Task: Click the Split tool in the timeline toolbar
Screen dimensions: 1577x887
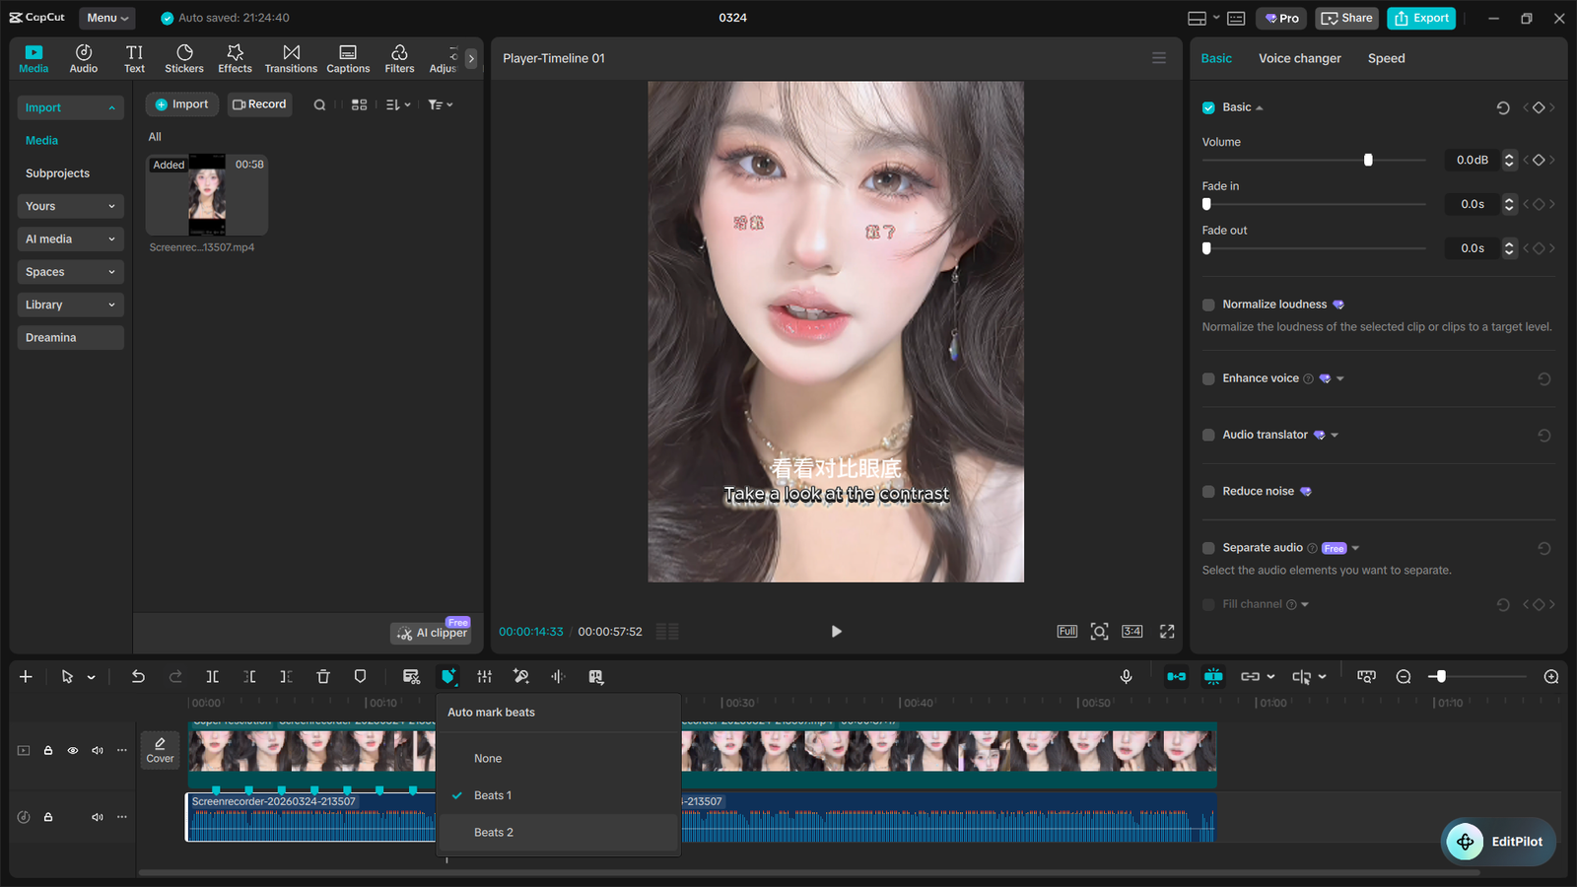Action: (x=212, y=677)
